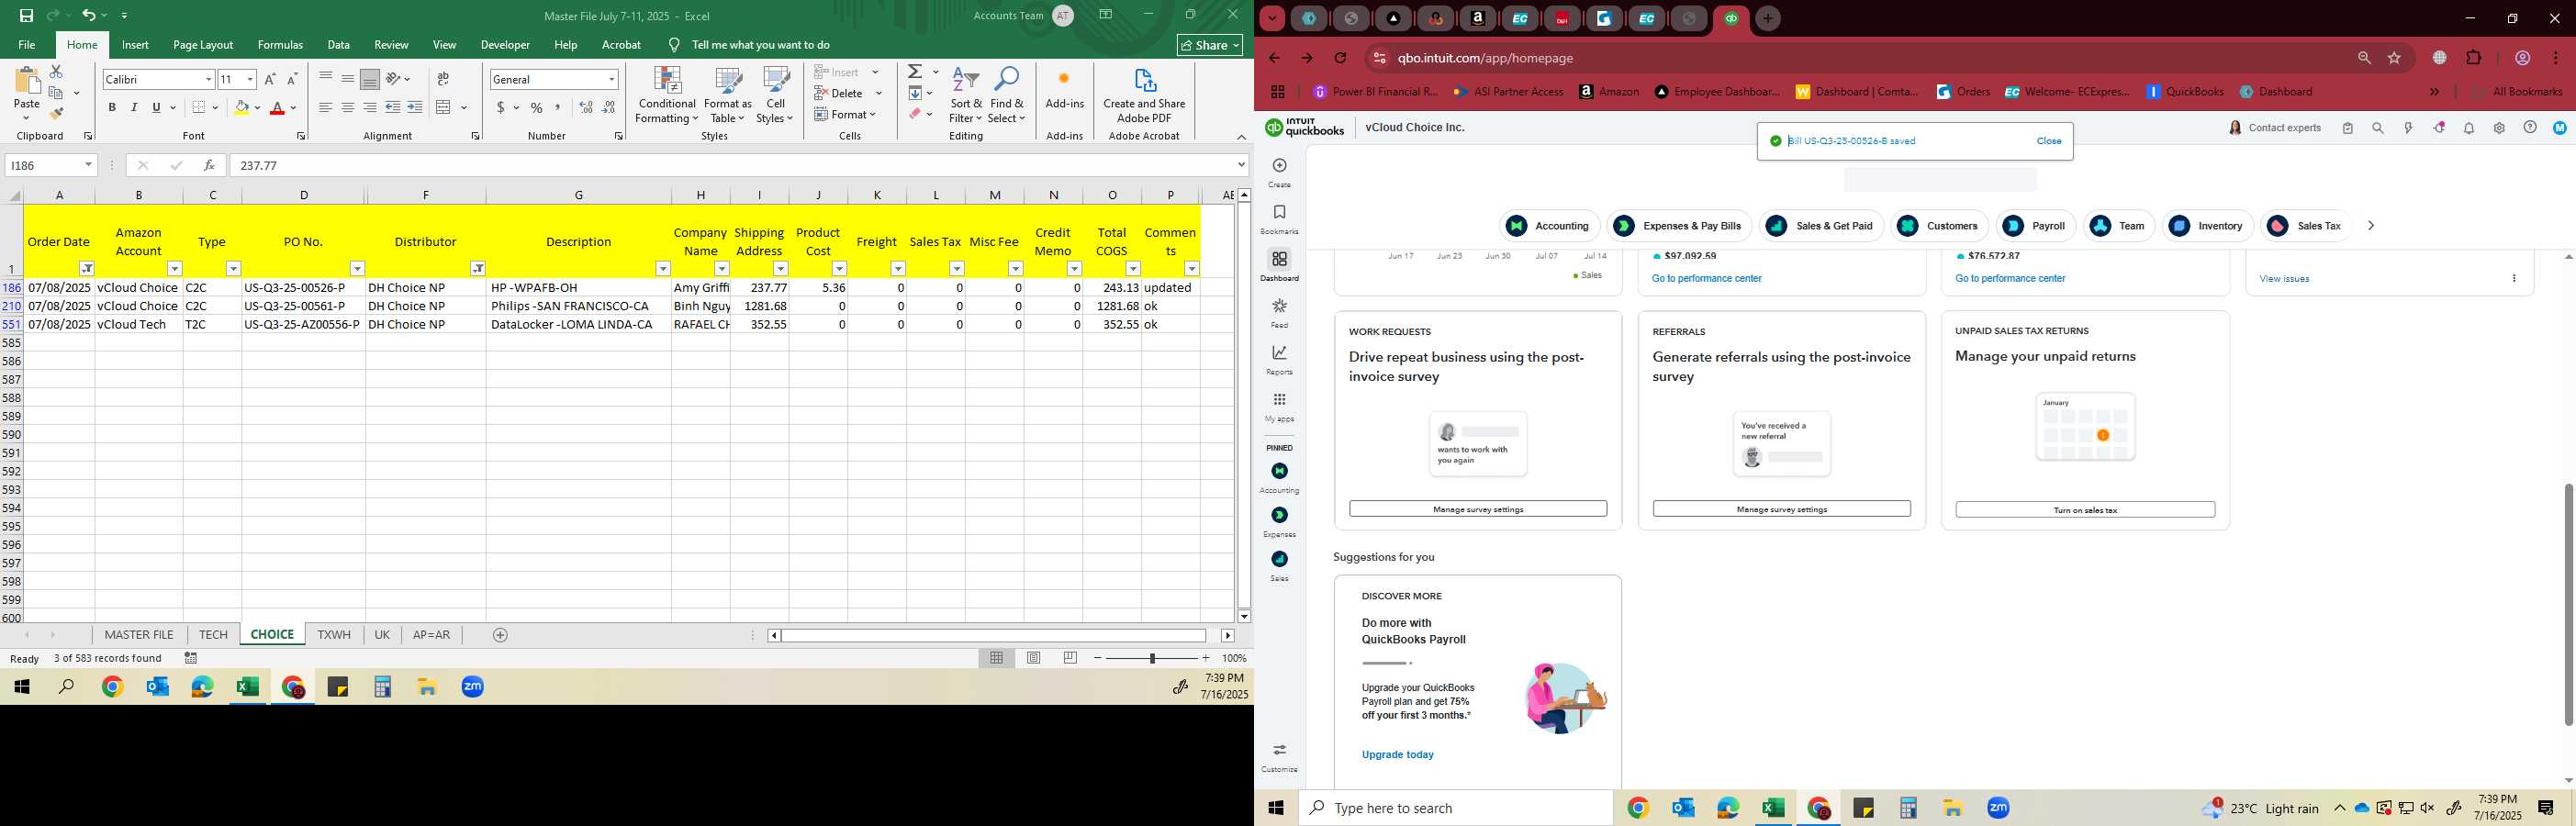The image size is (2576, 826).
Task: Open Distributor column filter dropdown
Action: click(478, 269)
